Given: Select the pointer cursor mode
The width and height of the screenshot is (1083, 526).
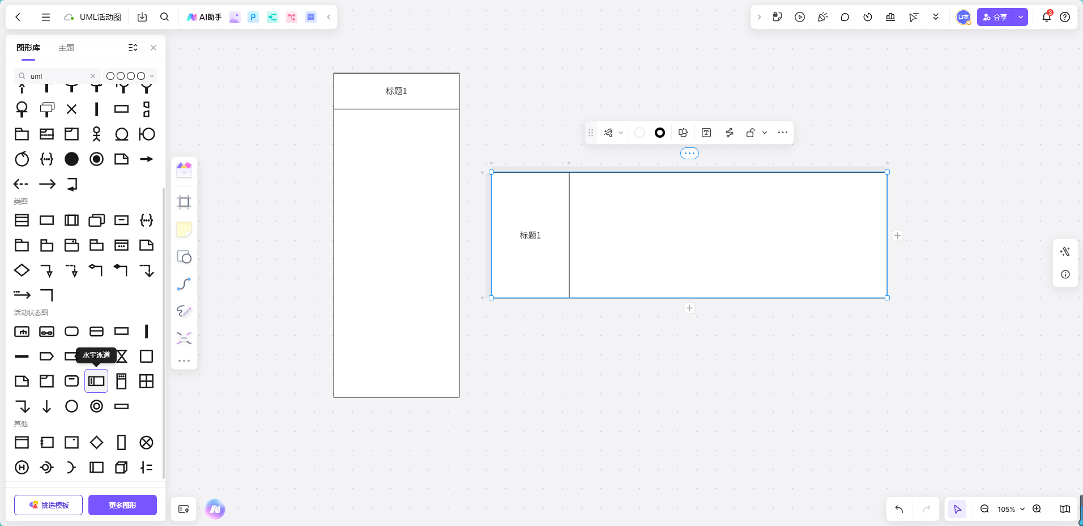Looking at the screenshot, I should click(x=957, y=509).
